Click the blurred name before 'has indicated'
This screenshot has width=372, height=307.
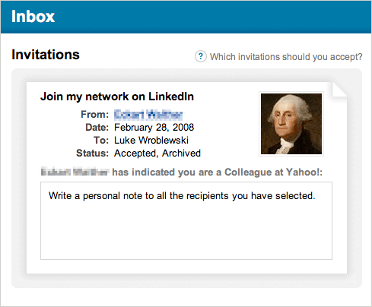(75, 172)
